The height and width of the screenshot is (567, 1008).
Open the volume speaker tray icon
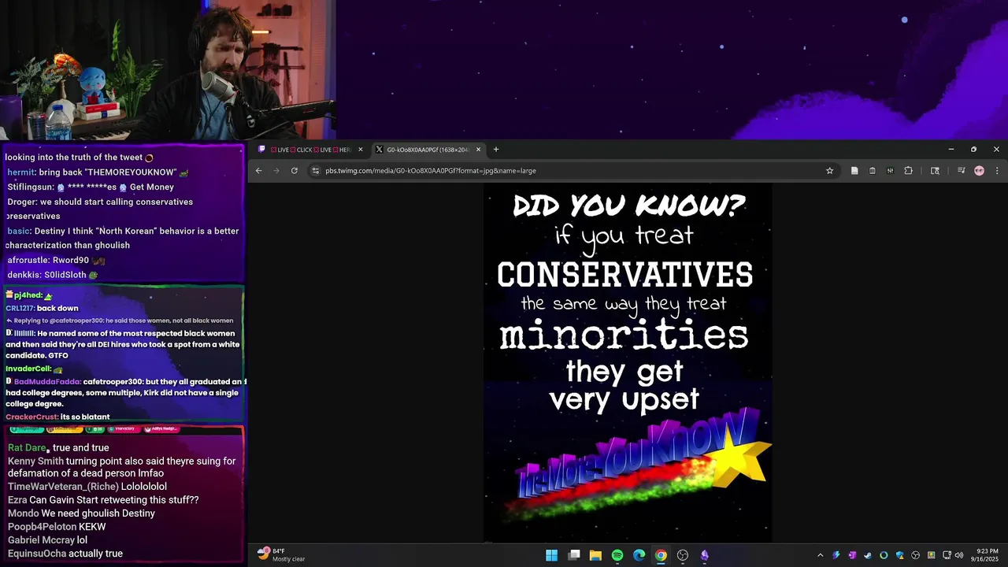coord(959,555)
